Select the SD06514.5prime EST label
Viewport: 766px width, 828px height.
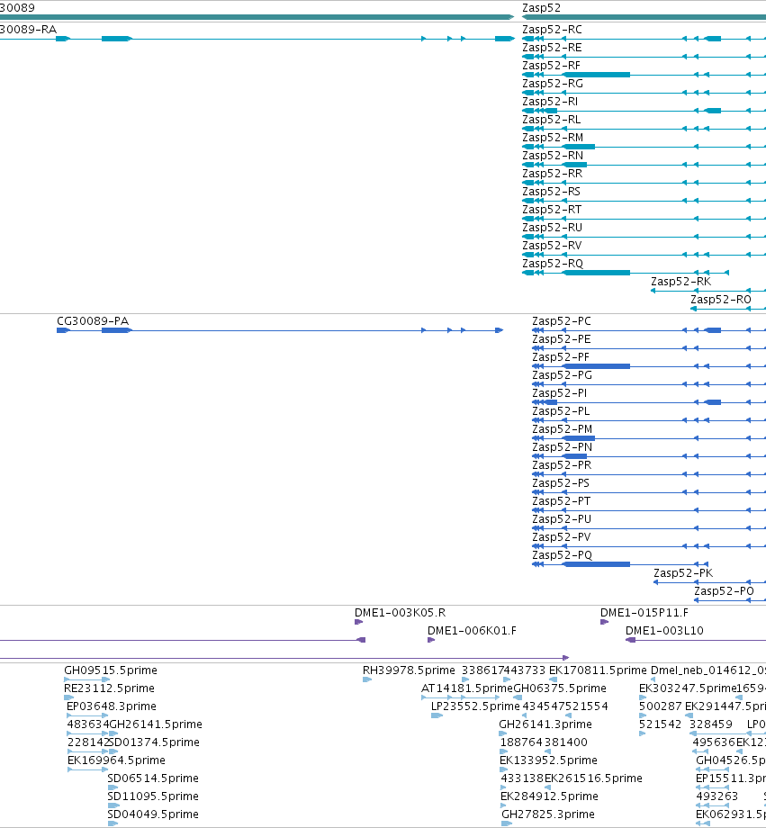153,778
